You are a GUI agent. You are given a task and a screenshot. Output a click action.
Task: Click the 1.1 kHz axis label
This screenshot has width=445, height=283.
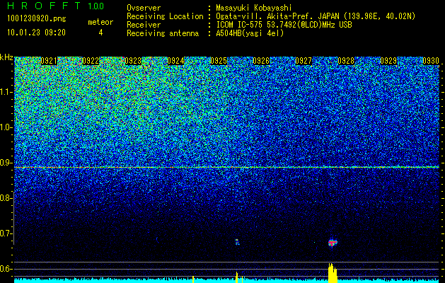point(6,92)
